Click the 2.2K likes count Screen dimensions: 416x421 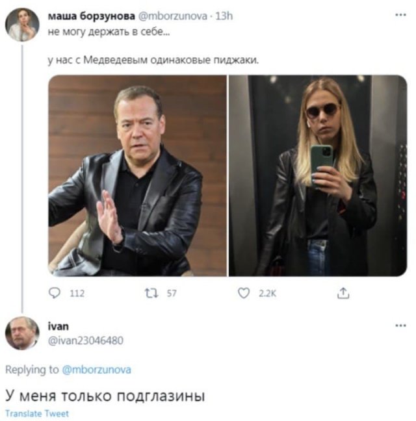coord(267,294)
